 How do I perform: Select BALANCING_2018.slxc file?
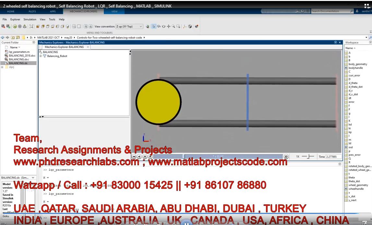pyautogui.click(x=22, y=55)
